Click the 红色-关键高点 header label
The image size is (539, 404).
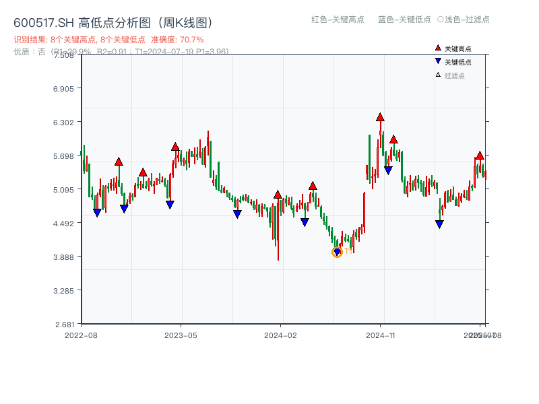338,20
